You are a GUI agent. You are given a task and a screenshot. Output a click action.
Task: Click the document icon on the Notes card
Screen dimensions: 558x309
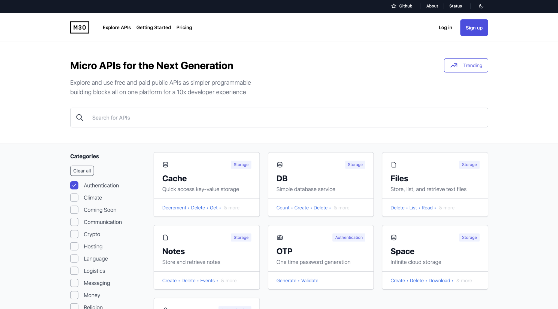[165, 237]
